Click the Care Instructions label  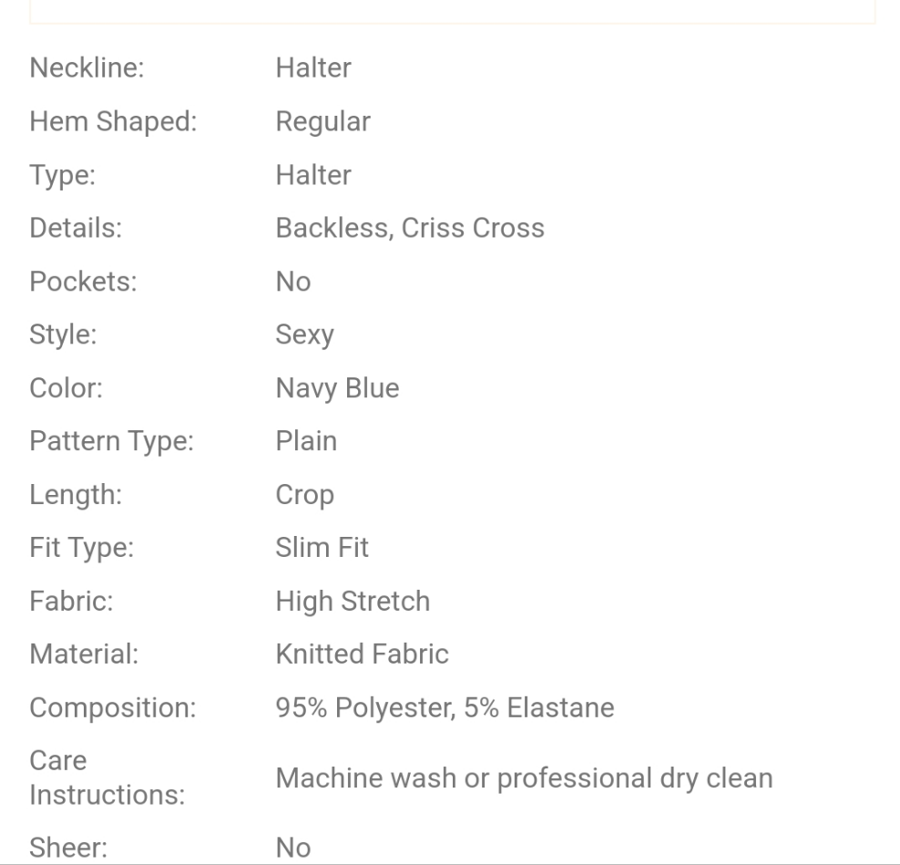pos(107,777)
